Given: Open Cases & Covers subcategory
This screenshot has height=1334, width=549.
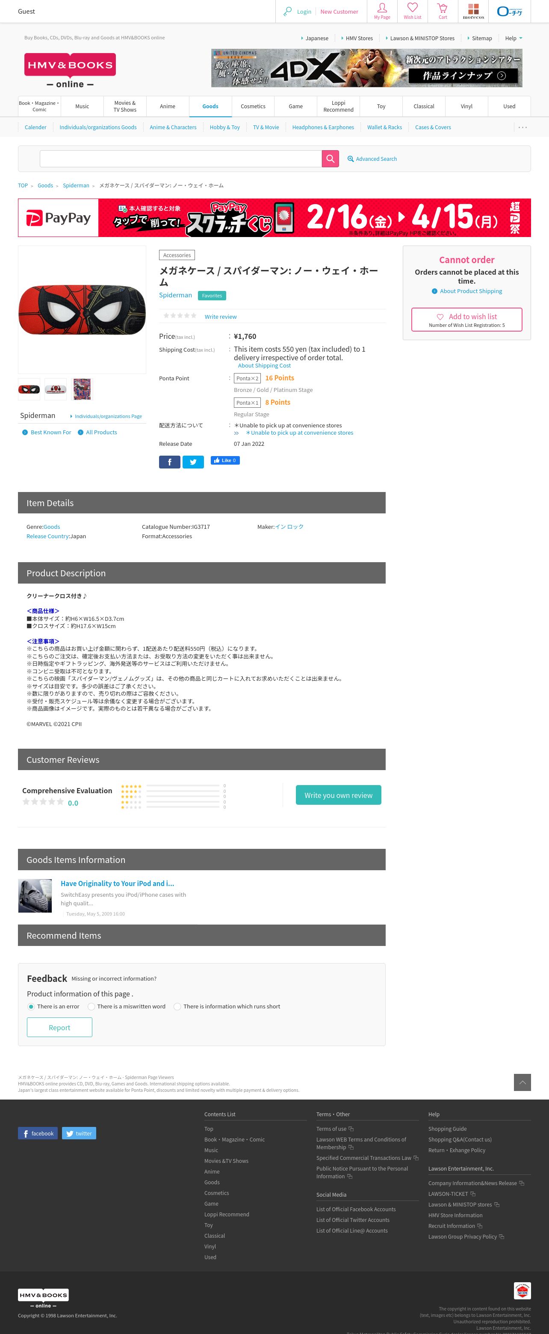Looking at the screenshot, I should click(x=433, y=127).
